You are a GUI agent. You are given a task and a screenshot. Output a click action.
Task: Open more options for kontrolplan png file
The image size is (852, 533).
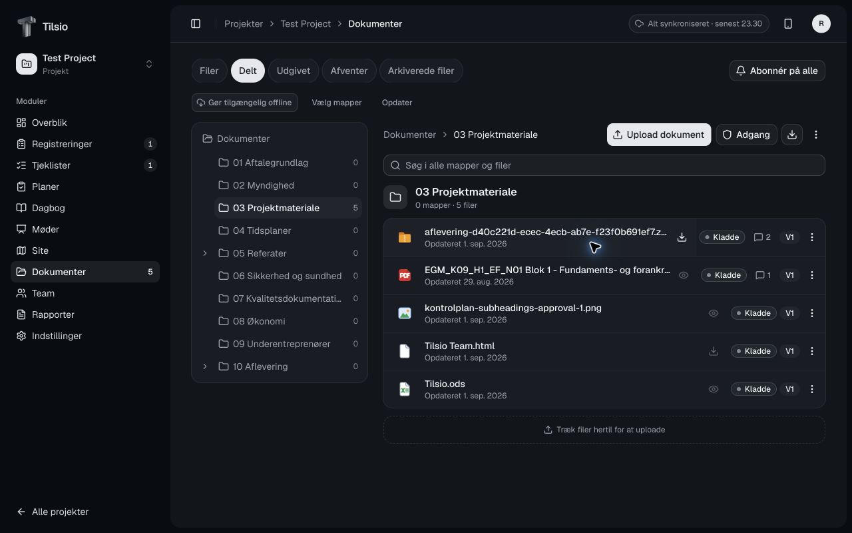click(812, 313)
